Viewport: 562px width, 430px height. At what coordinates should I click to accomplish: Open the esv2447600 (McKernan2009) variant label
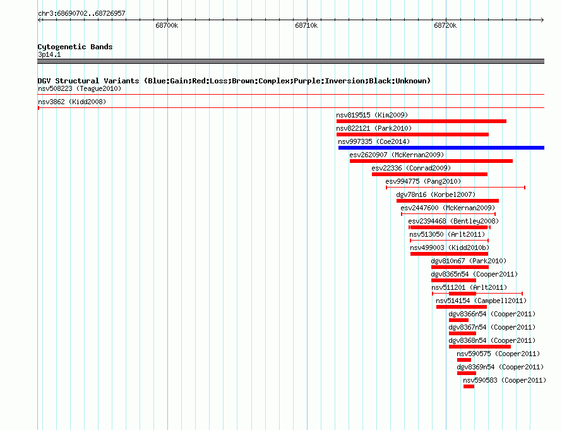pyautogui.click(x=448, y=208)
